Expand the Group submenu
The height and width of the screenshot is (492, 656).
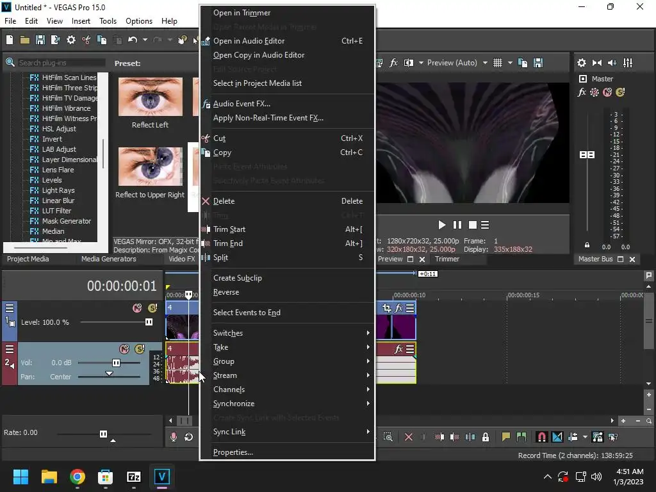(287, 361)
